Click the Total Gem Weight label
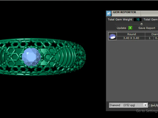The image size is (158, 118). (x=120, y=19)
